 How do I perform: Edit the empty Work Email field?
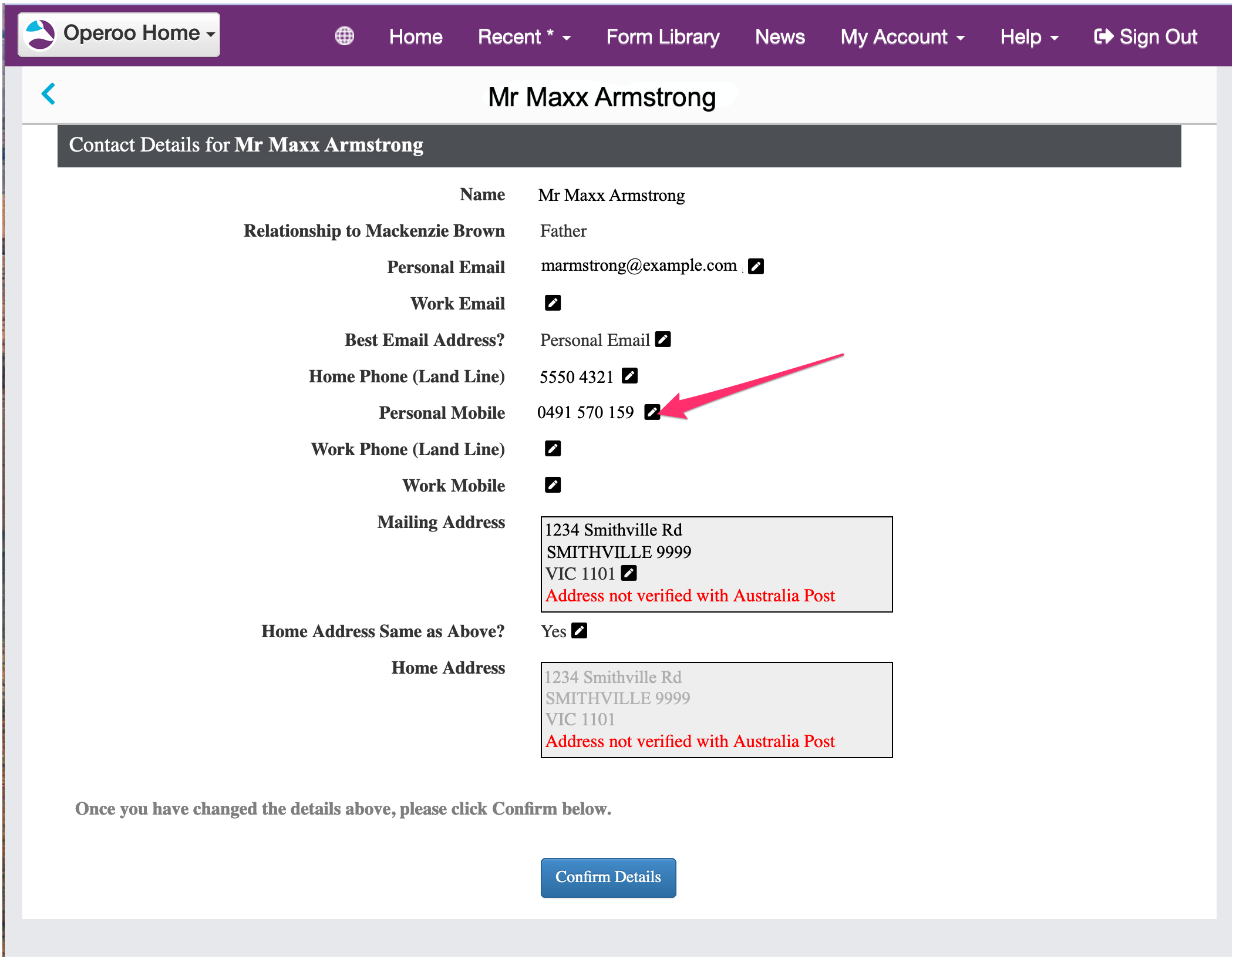point(553,303)
